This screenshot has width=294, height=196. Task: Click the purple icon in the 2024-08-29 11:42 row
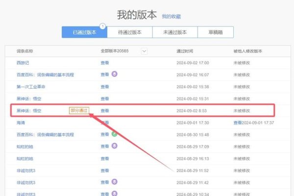pos(114,182)
